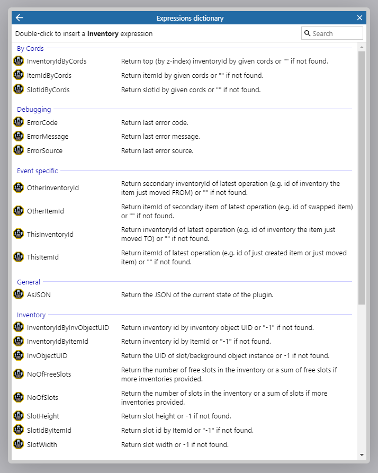
Task: Click the icon next to AsJSON
Action: 19,294
